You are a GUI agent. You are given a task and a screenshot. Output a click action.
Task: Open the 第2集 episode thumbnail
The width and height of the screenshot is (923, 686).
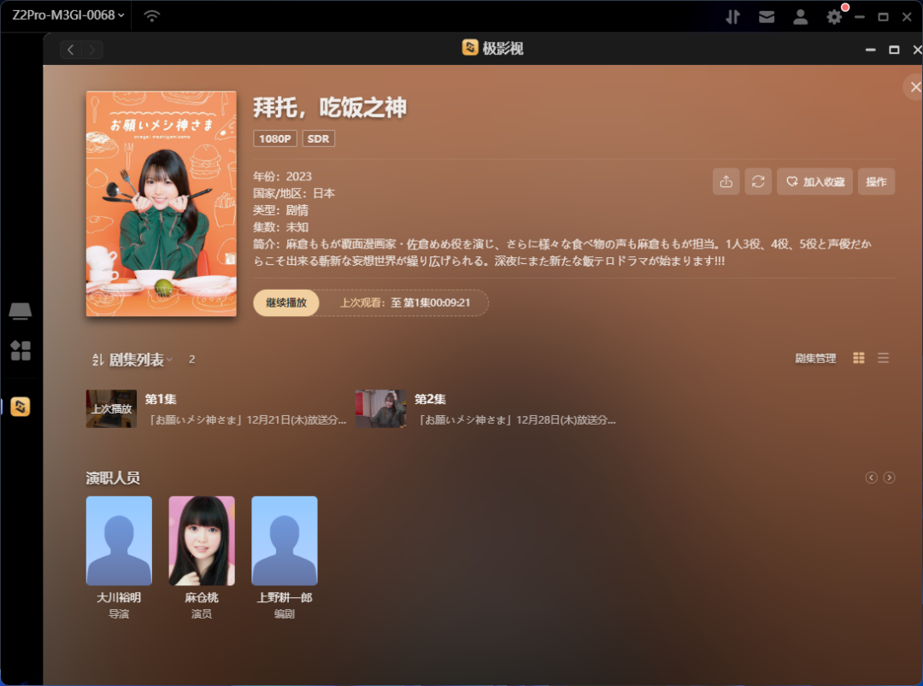(x=381, y=408)
